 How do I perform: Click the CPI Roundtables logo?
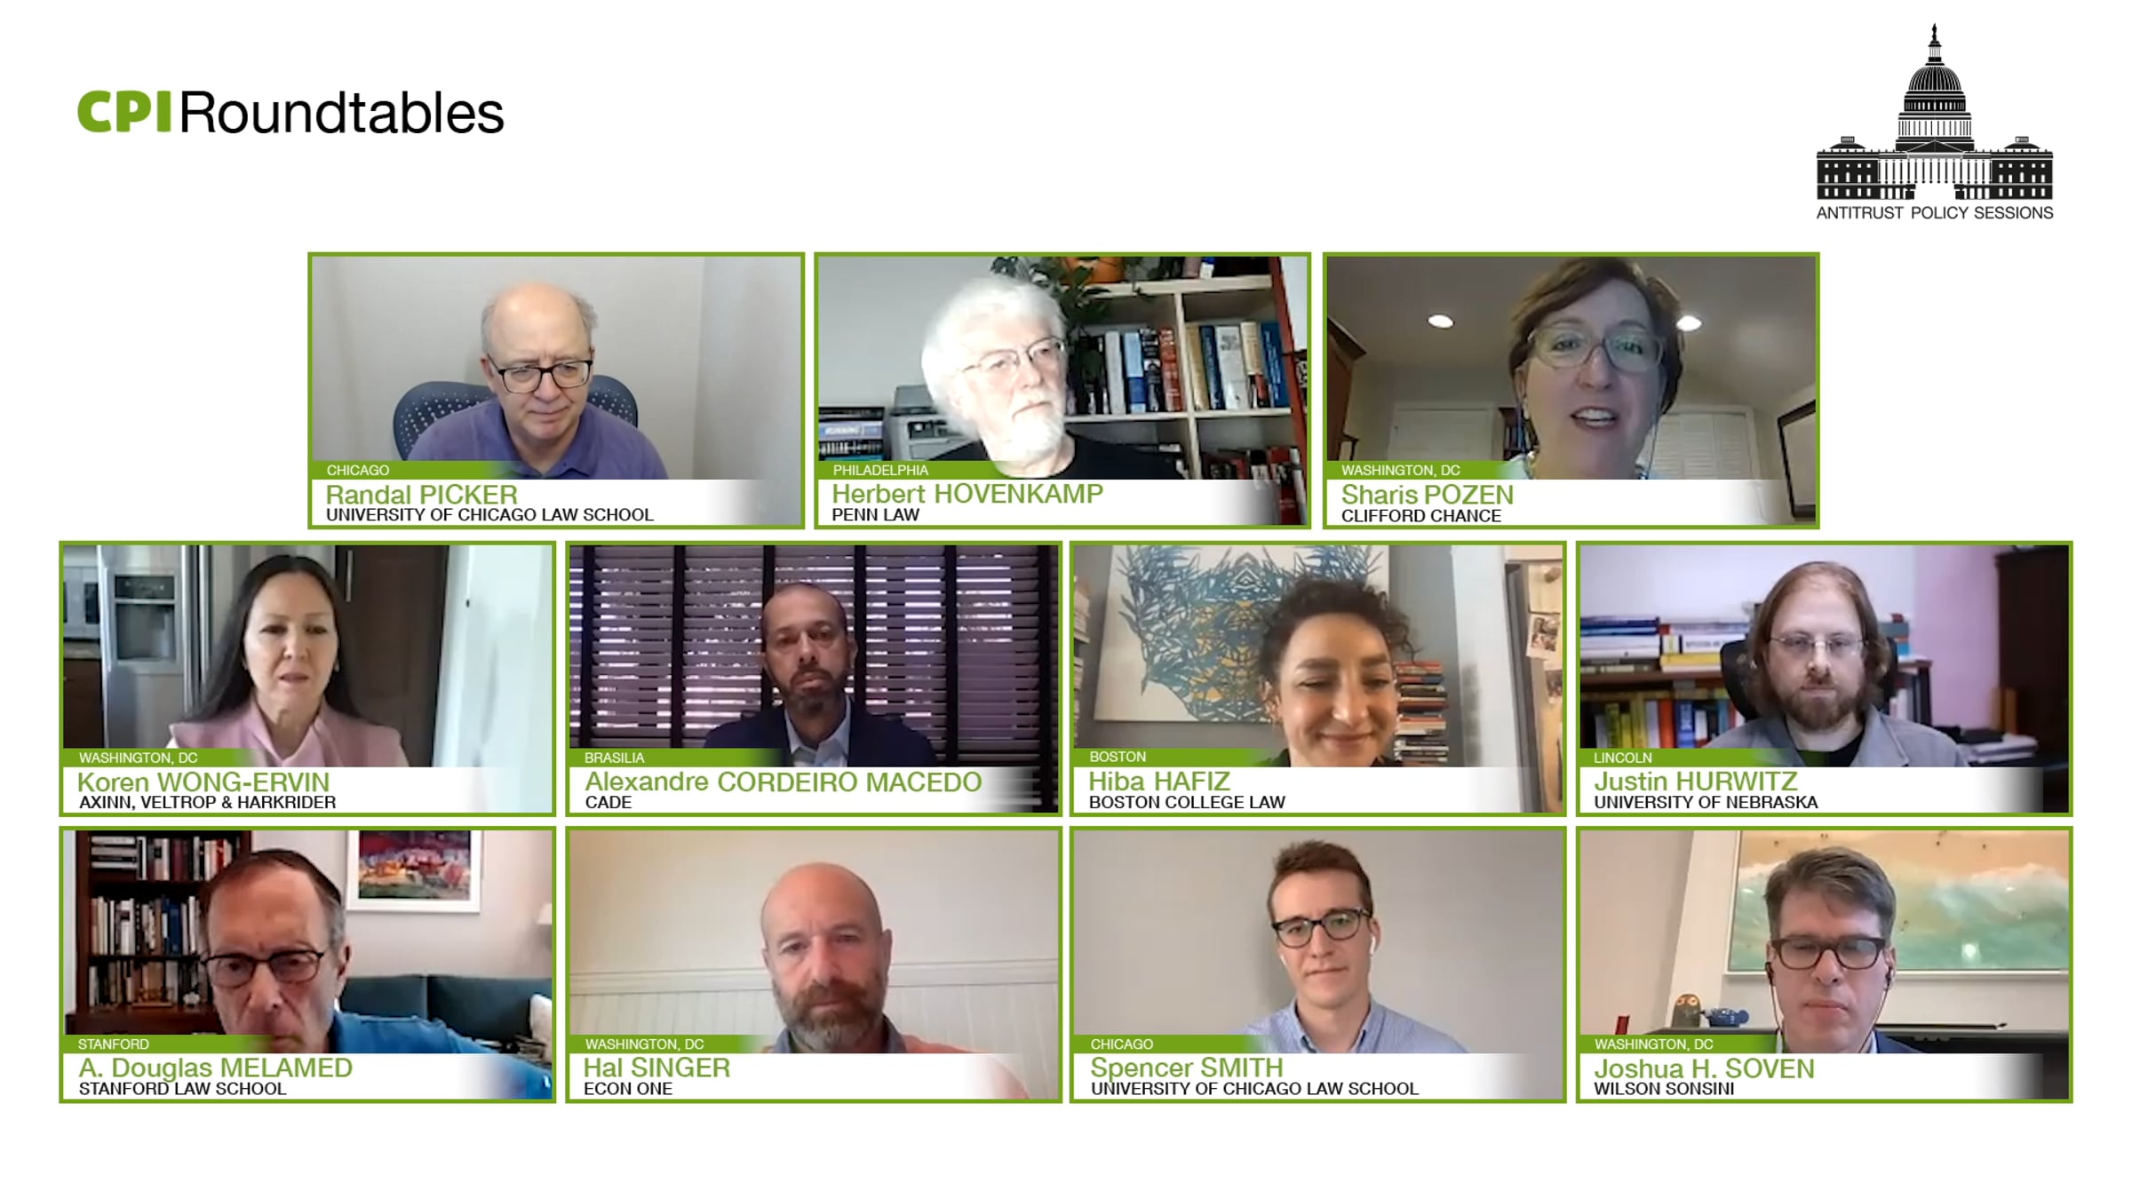290,114
